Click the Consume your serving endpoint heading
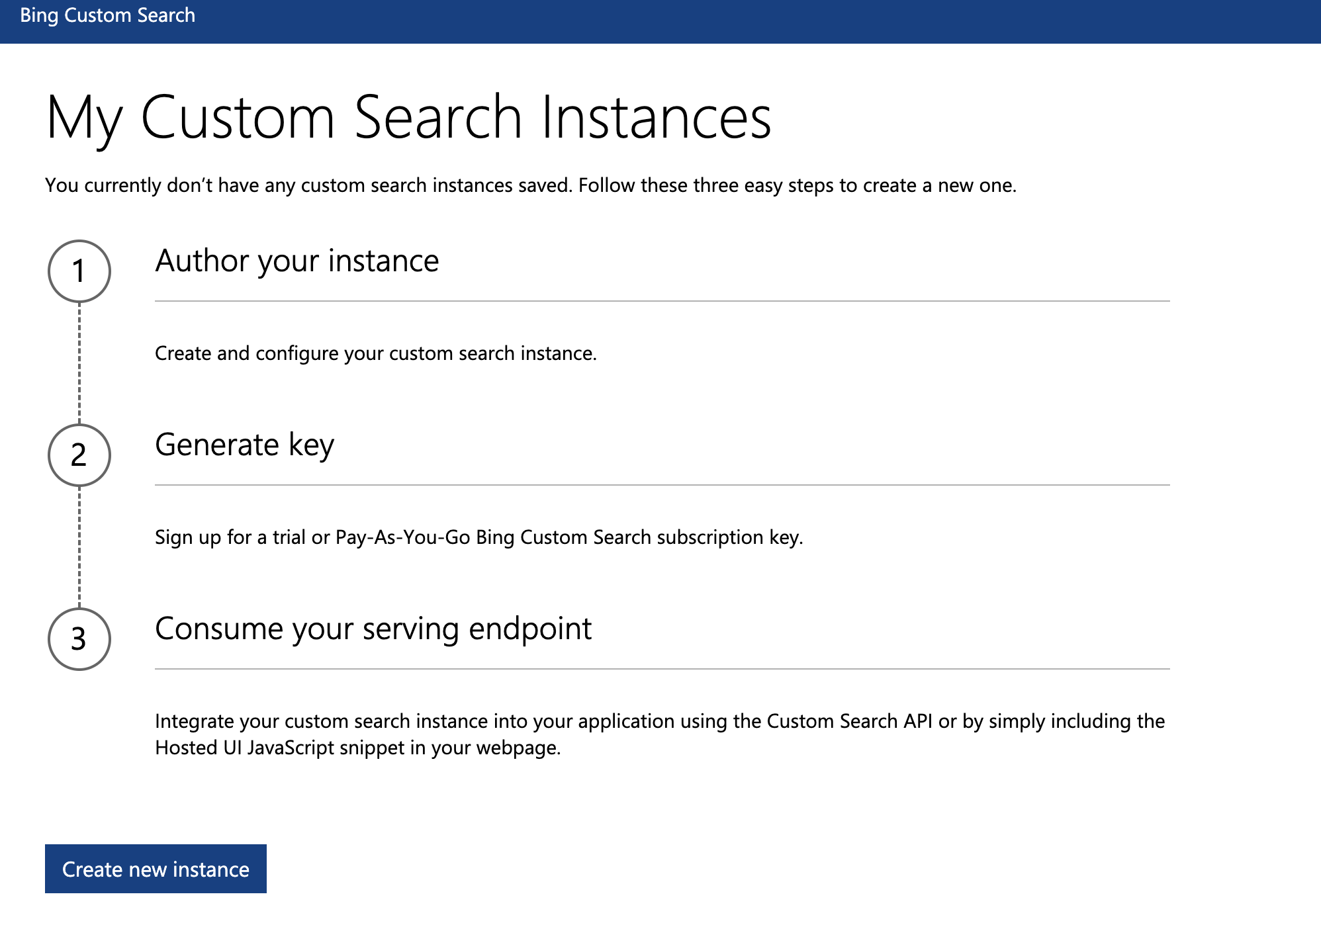Screen dimensions: 1321x925 [373, 629]
